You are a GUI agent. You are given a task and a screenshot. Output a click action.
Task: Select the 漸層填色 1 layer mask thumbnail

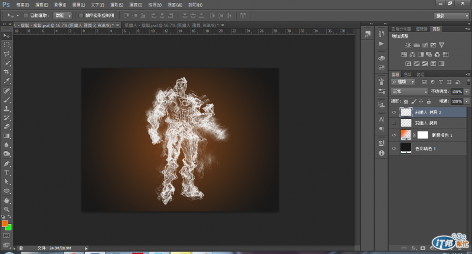(423, 136)
